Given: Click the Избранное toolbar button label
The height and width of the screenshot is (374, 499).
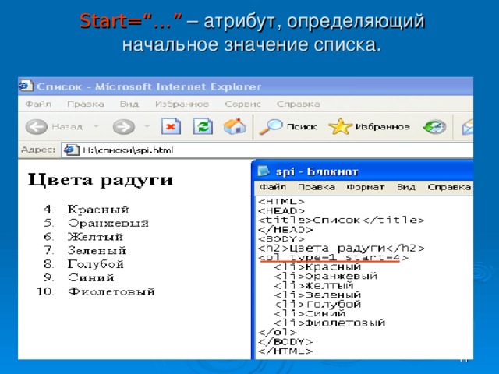Looking at the screenshot, I should [382, 127].
